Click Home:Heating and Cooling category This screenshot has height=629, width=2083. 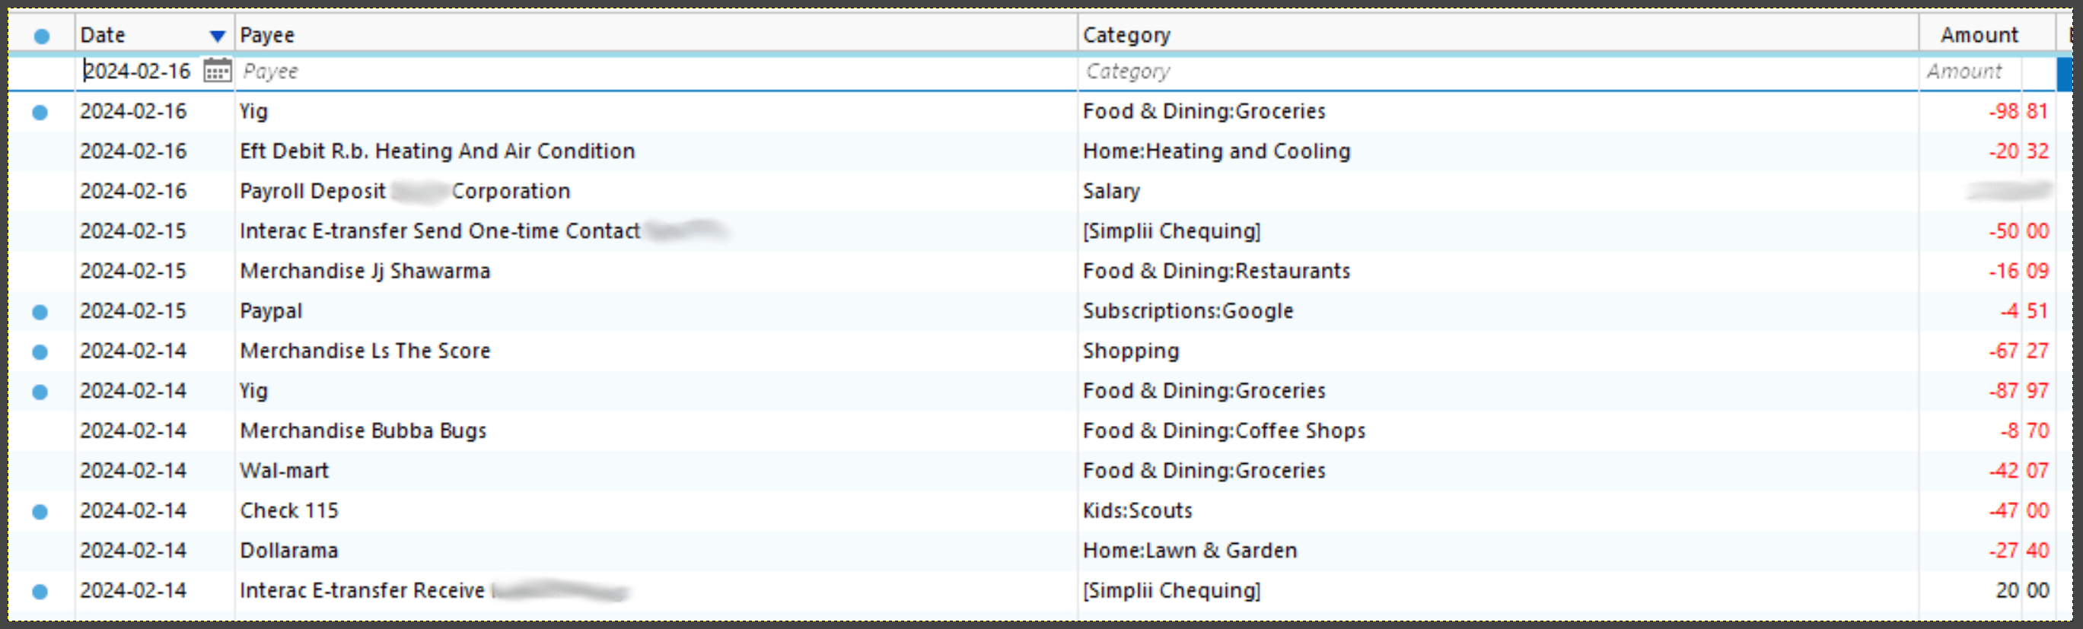tap(1216, 151)
